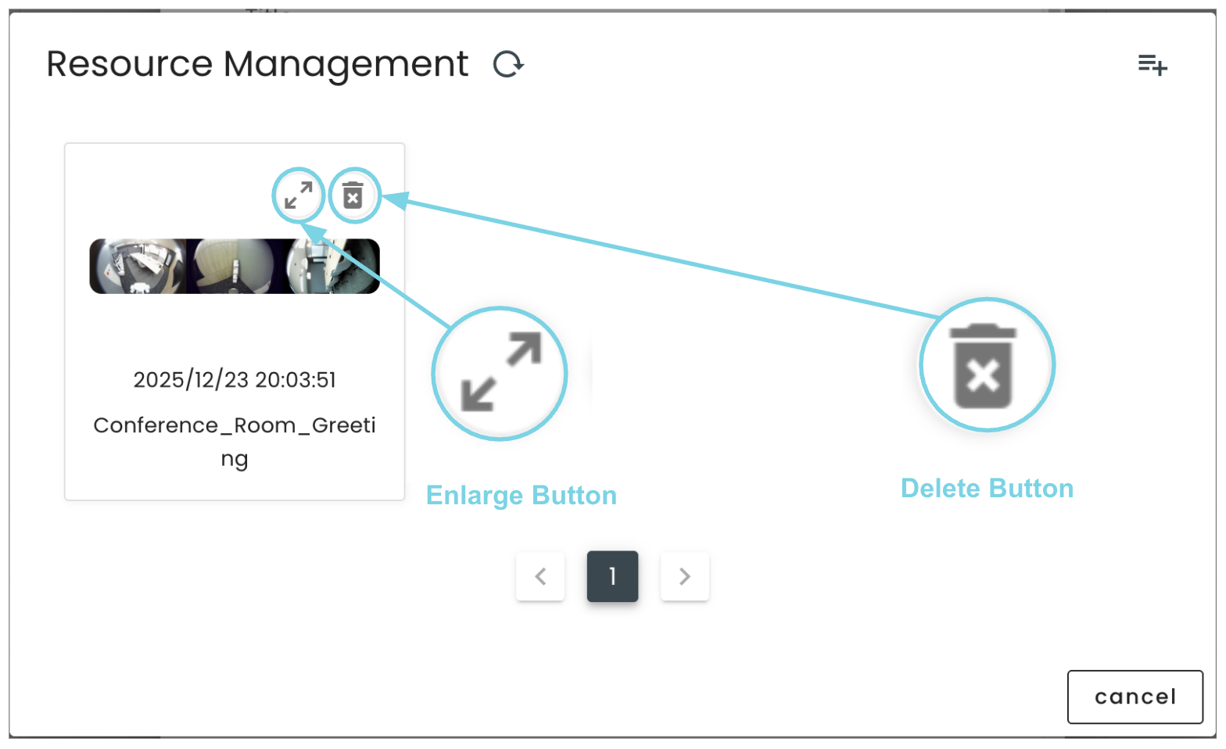Screen dimensions: 1226x749
Task: Select page 1 in the pagination
Action: tap(612, 576)
